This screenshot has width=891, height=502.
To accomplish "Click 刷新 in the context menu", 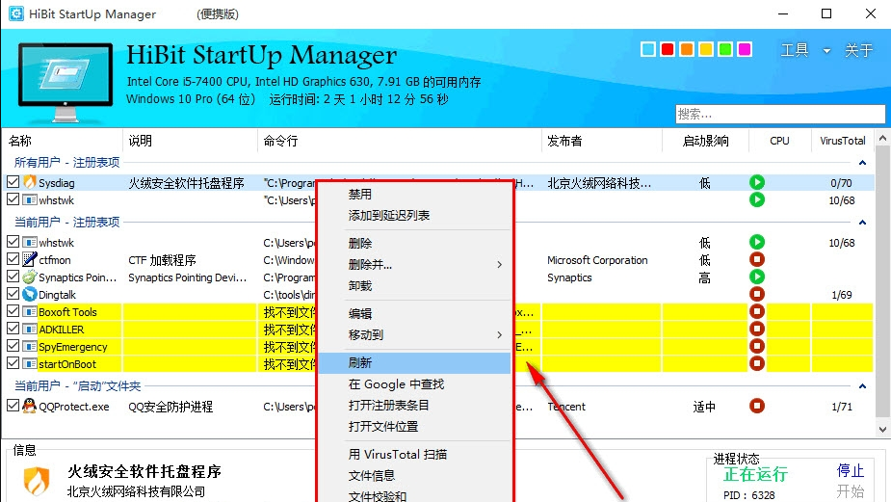I will click(x=414, y=362).
